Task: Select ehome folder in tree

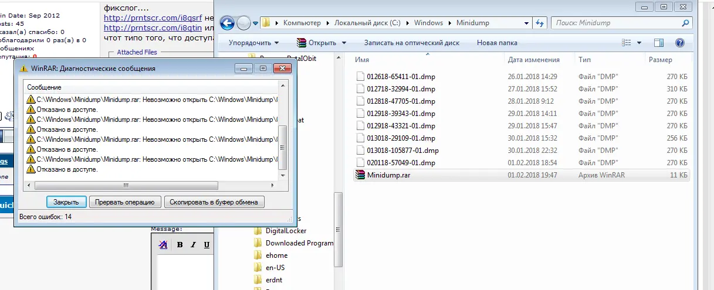Action: [276, 255]
